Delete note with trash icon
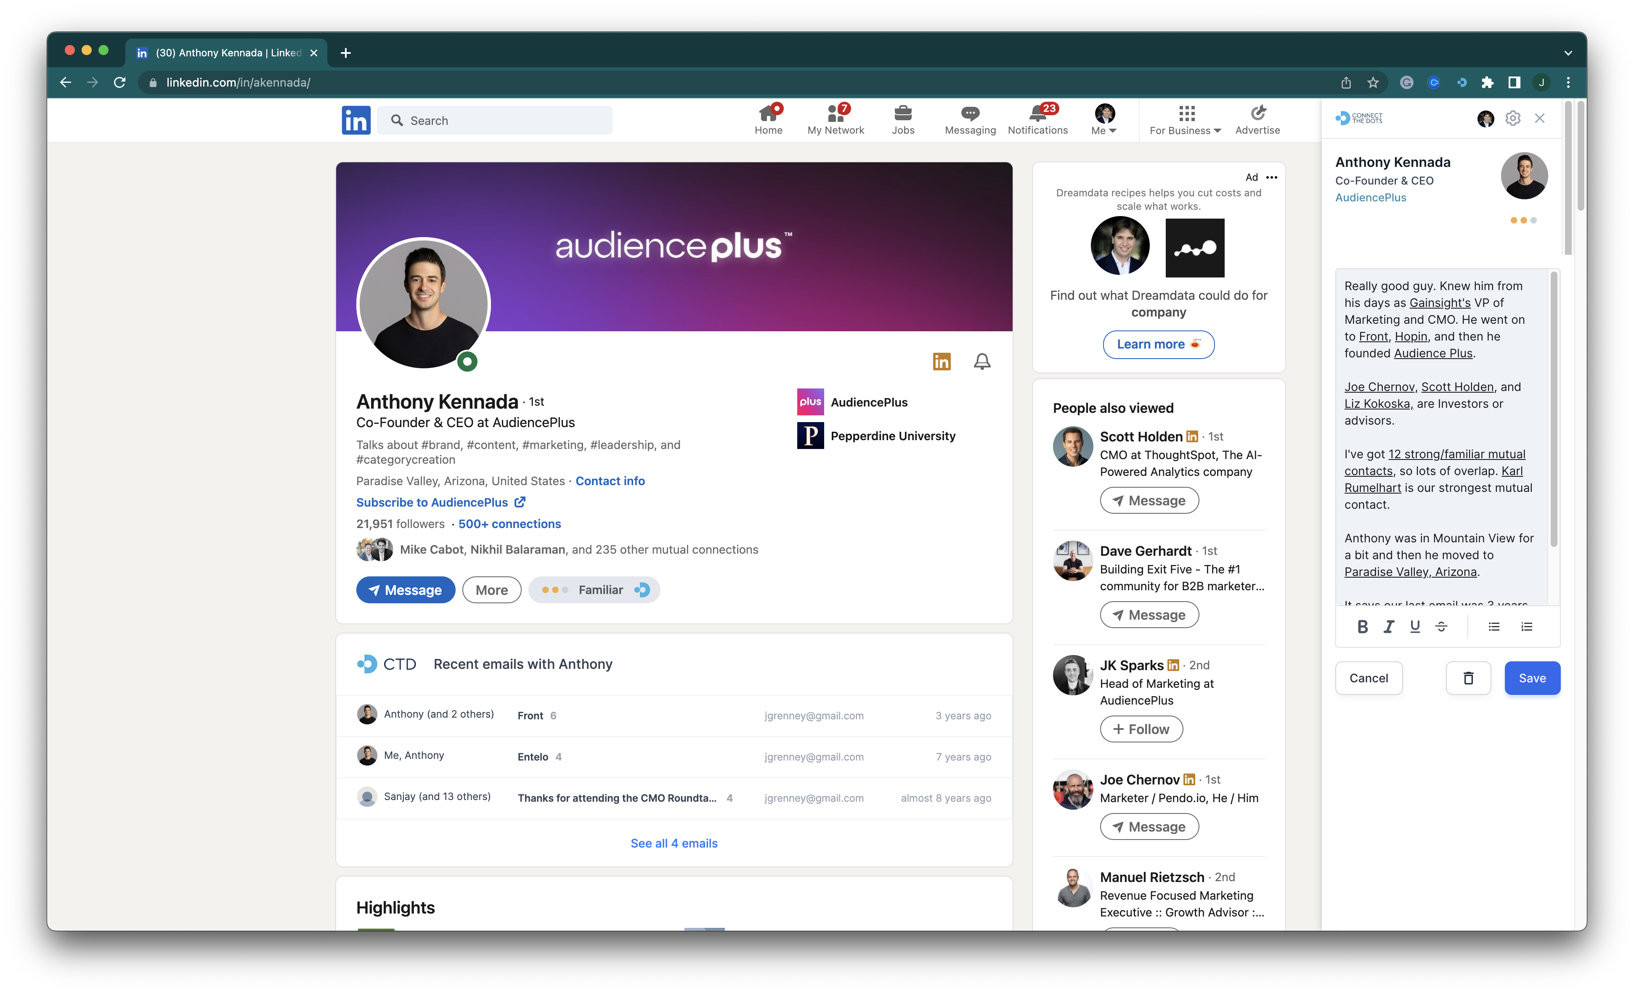The height and width of the screenshot is (993, 1634). 1468,678
